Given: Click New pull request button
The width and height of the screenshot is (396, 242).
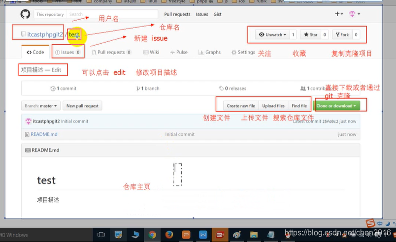Looking at the screenshot, I should coord(82,106).
